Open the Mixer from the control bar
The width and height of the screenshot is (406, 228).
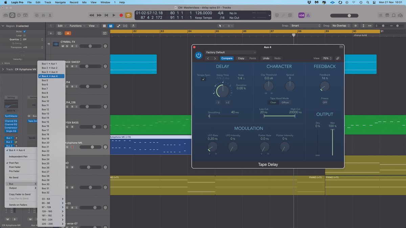43,15
